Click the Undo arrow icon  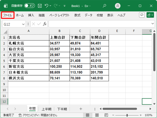(46, 6)
